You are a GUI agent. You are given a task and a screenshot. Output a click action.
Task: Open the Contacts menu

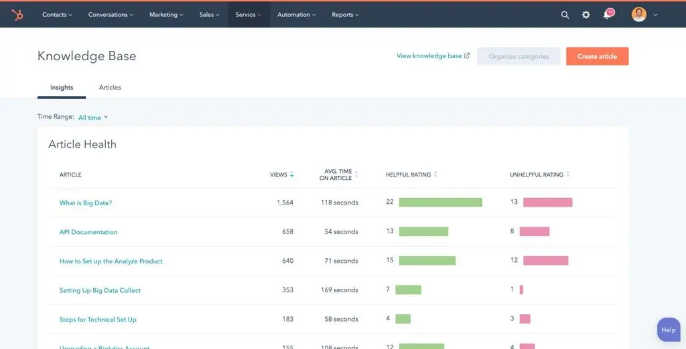click(58, 15)
